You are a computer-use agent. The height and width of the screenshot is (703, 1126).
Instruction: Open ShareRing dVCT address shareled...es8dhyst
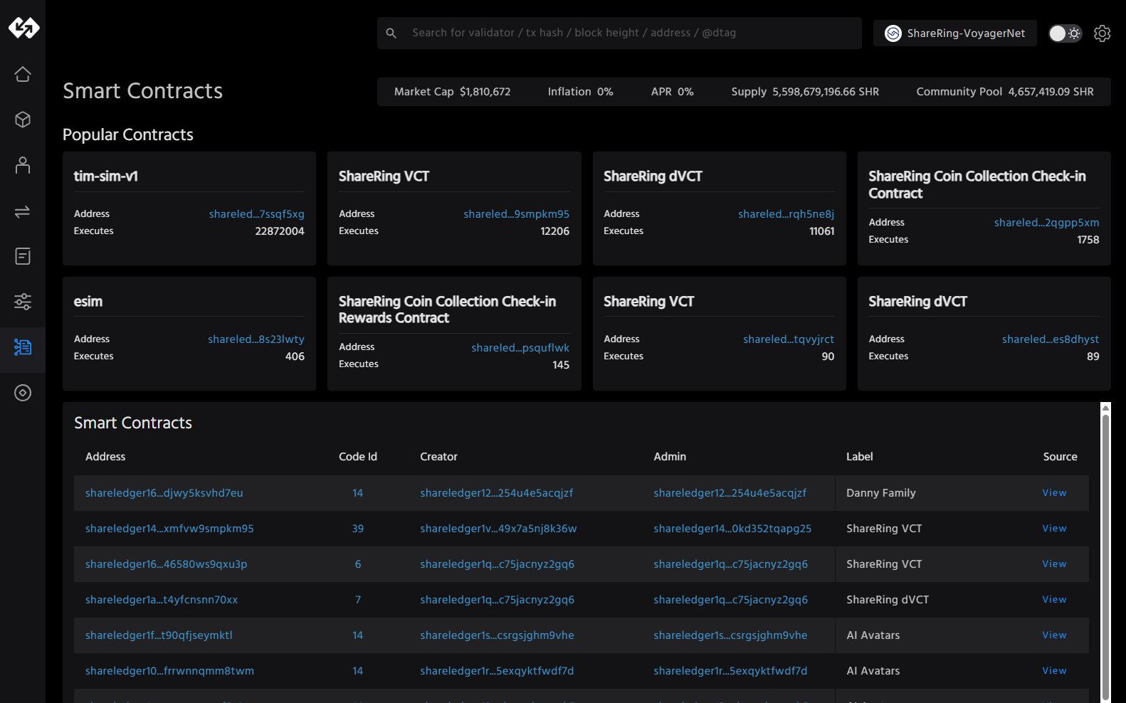pos(1051,339)
